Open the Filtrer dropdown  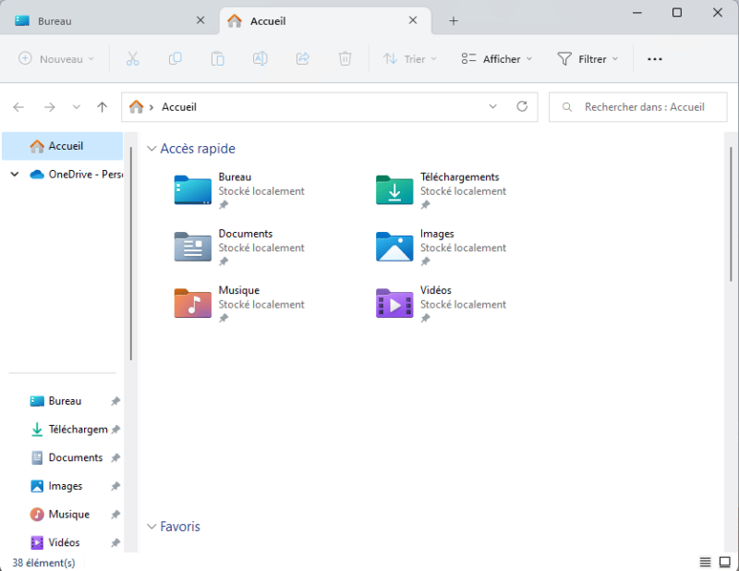click(588, 58)
